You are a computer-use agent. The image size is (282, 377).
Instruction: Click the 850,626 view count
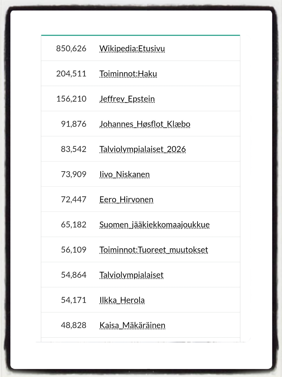click(x=71, y=49)
